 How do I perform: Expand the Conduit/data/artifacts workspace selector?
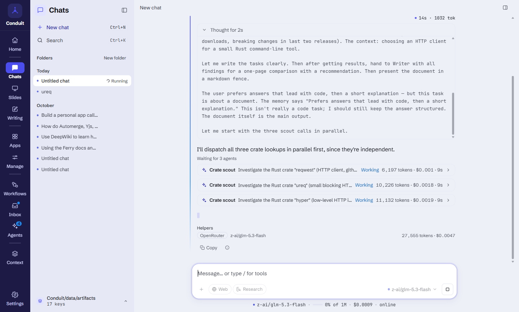coord(82,301)
